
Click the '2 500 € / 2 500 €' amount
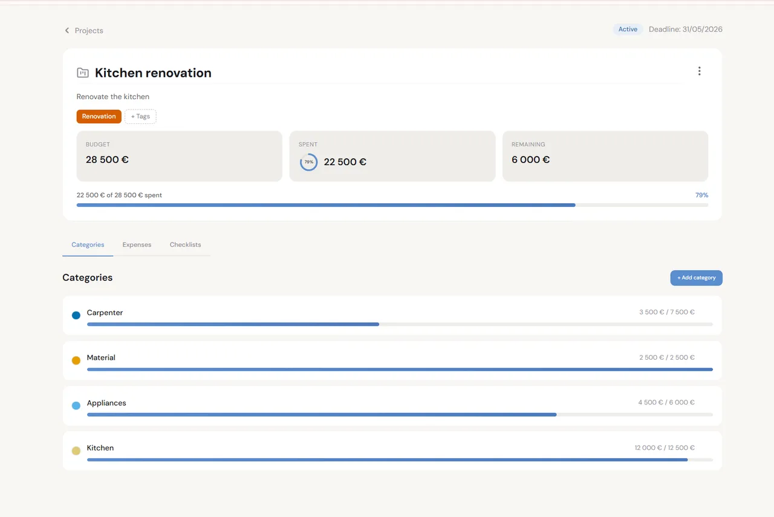[667, 358]
